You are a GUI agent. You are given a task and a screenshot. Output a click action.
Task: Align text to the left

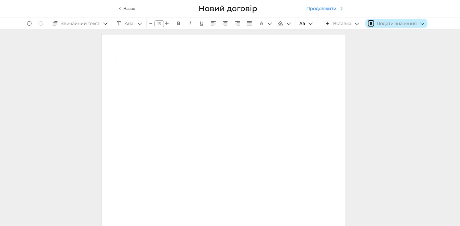(x=213, y=24)
